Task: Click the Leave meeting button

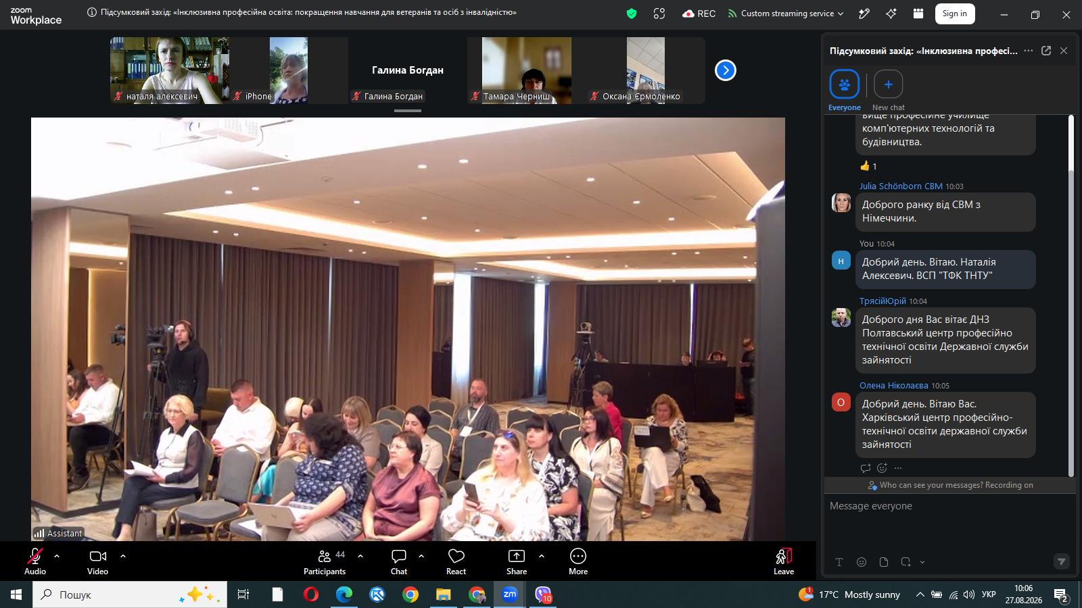Action: (x=784, y=561)
